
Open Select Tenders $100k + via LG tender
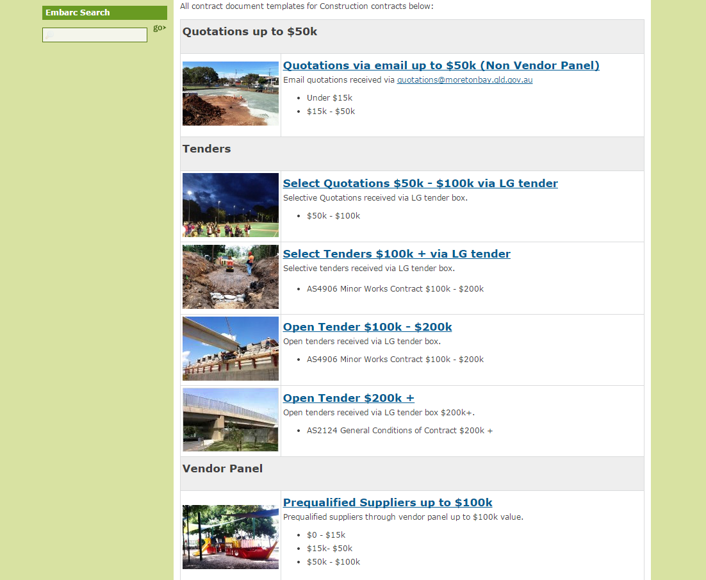click(397, 254)
